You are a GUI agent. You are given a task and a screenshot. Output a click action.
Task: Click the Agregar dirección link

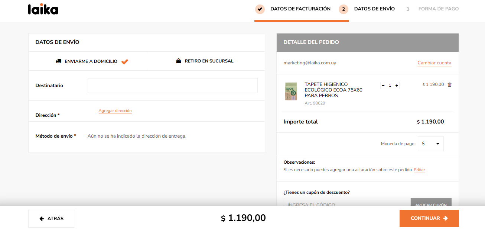point(115,111)
